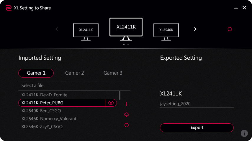Select the Gamer 1 tab
This screenshot has width=252, height=141.
36,73
